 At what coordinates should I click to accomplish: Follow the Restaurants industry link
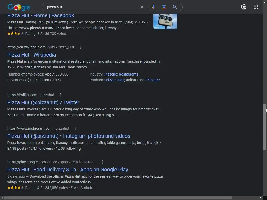pos(129,74)
